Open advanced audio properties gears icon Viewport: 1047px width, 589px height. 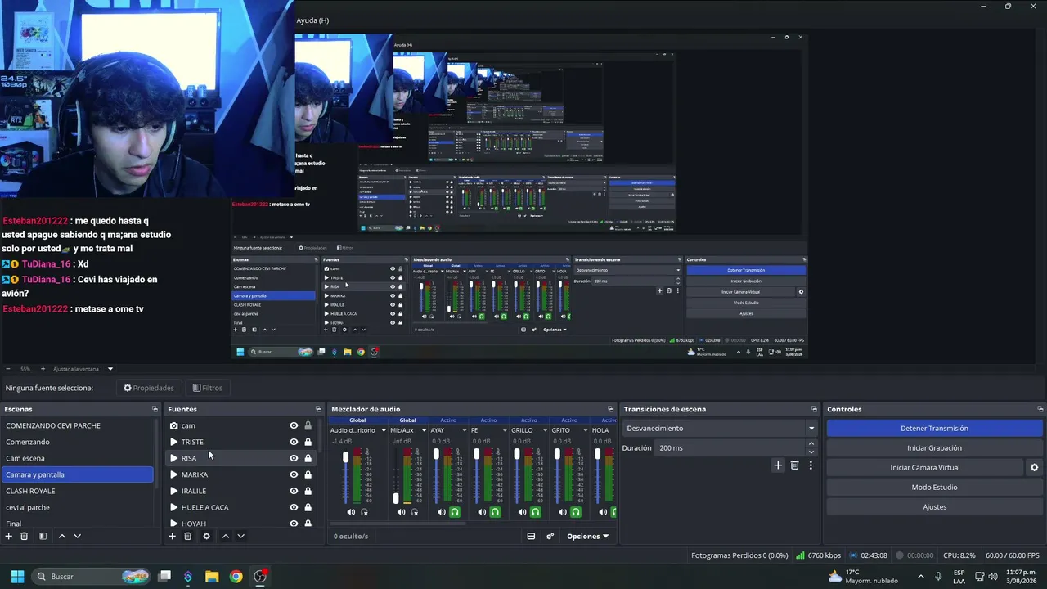[x=550, y=536]
